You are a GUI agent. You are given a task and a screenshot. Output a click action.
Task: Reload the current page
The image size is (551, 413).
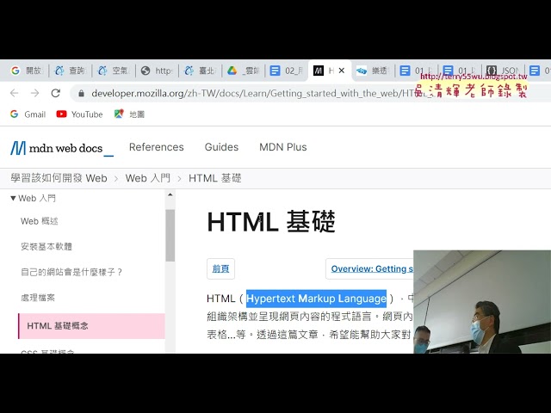tap(55, 93)
